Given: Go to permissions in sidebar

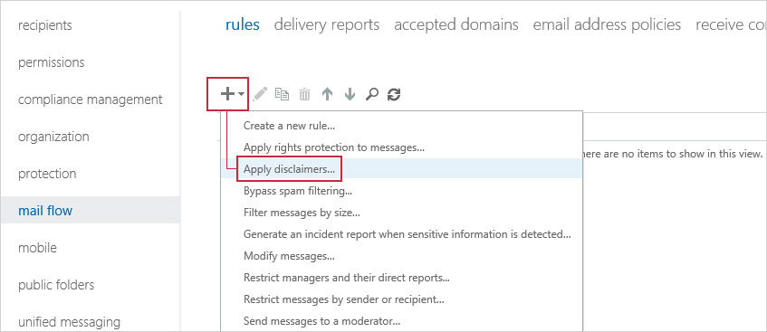Looking at the screenshot, I should point(52,62).
